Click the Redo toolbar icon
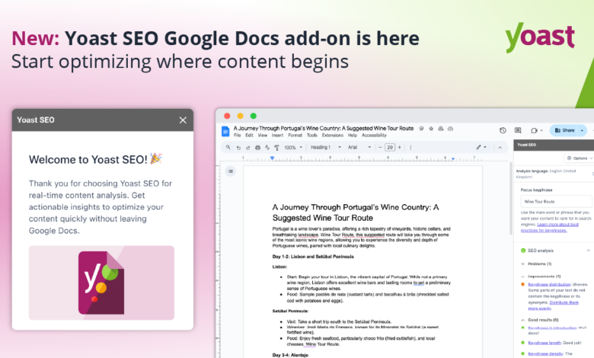Viewport: 594px width, 358px height. tap(248, 147)
